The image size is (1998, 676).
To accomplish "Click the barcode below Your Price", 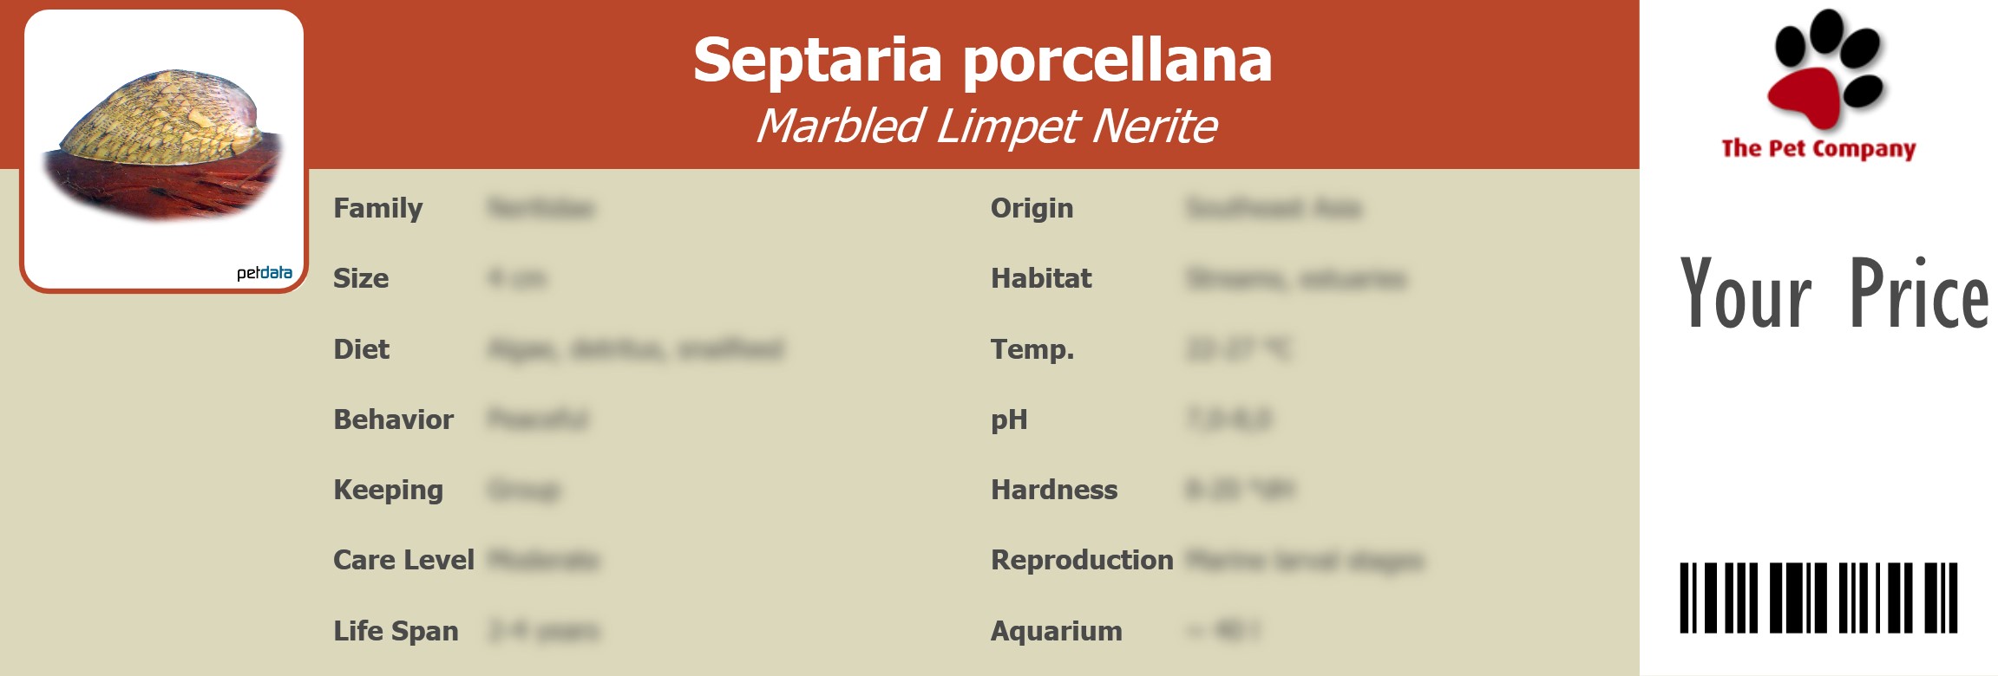I will click(1818, 597).
